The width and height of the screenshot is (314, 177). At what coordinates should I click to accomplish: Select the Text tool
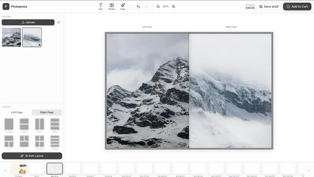coord(100,6)
